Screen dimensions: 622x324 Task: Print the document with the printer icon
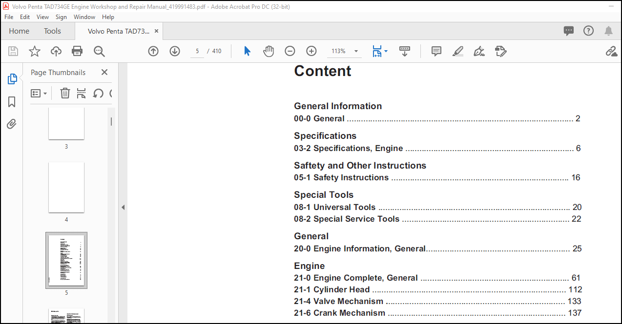point(77,51)
